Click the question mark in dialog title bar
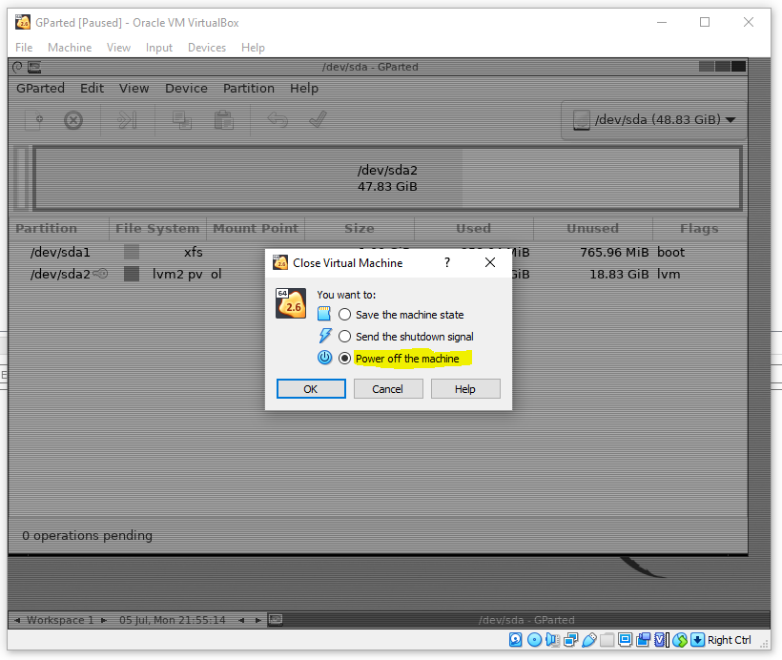This screenshot has width=782, height=660. 447,262
